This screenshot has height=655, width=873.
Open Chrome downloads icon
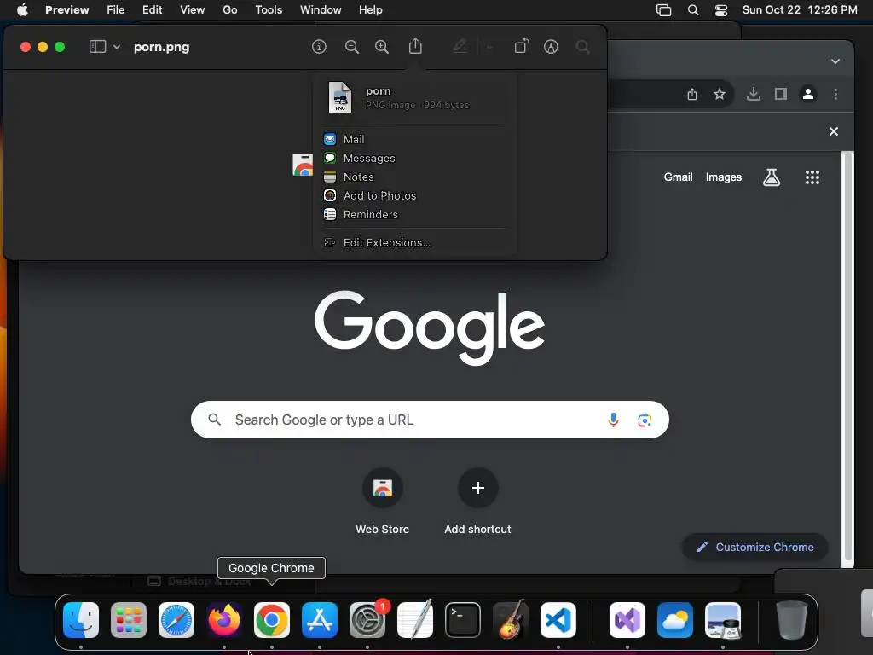click(x=754, y=94)
